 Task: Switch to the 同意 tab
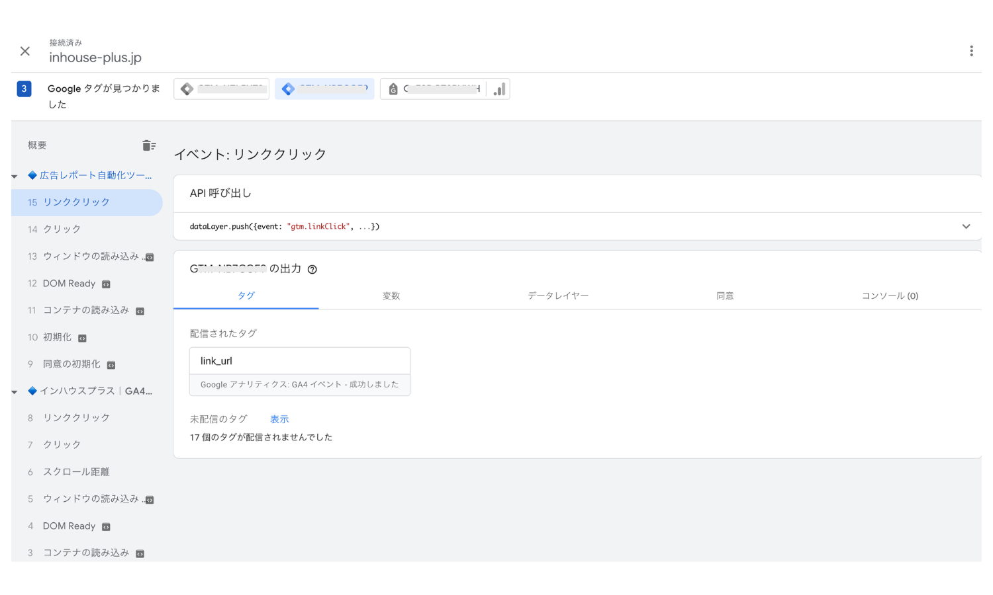point(725,296)
